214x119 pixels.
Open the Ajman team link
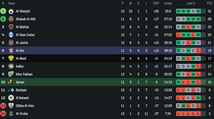(x=20, y=82)
